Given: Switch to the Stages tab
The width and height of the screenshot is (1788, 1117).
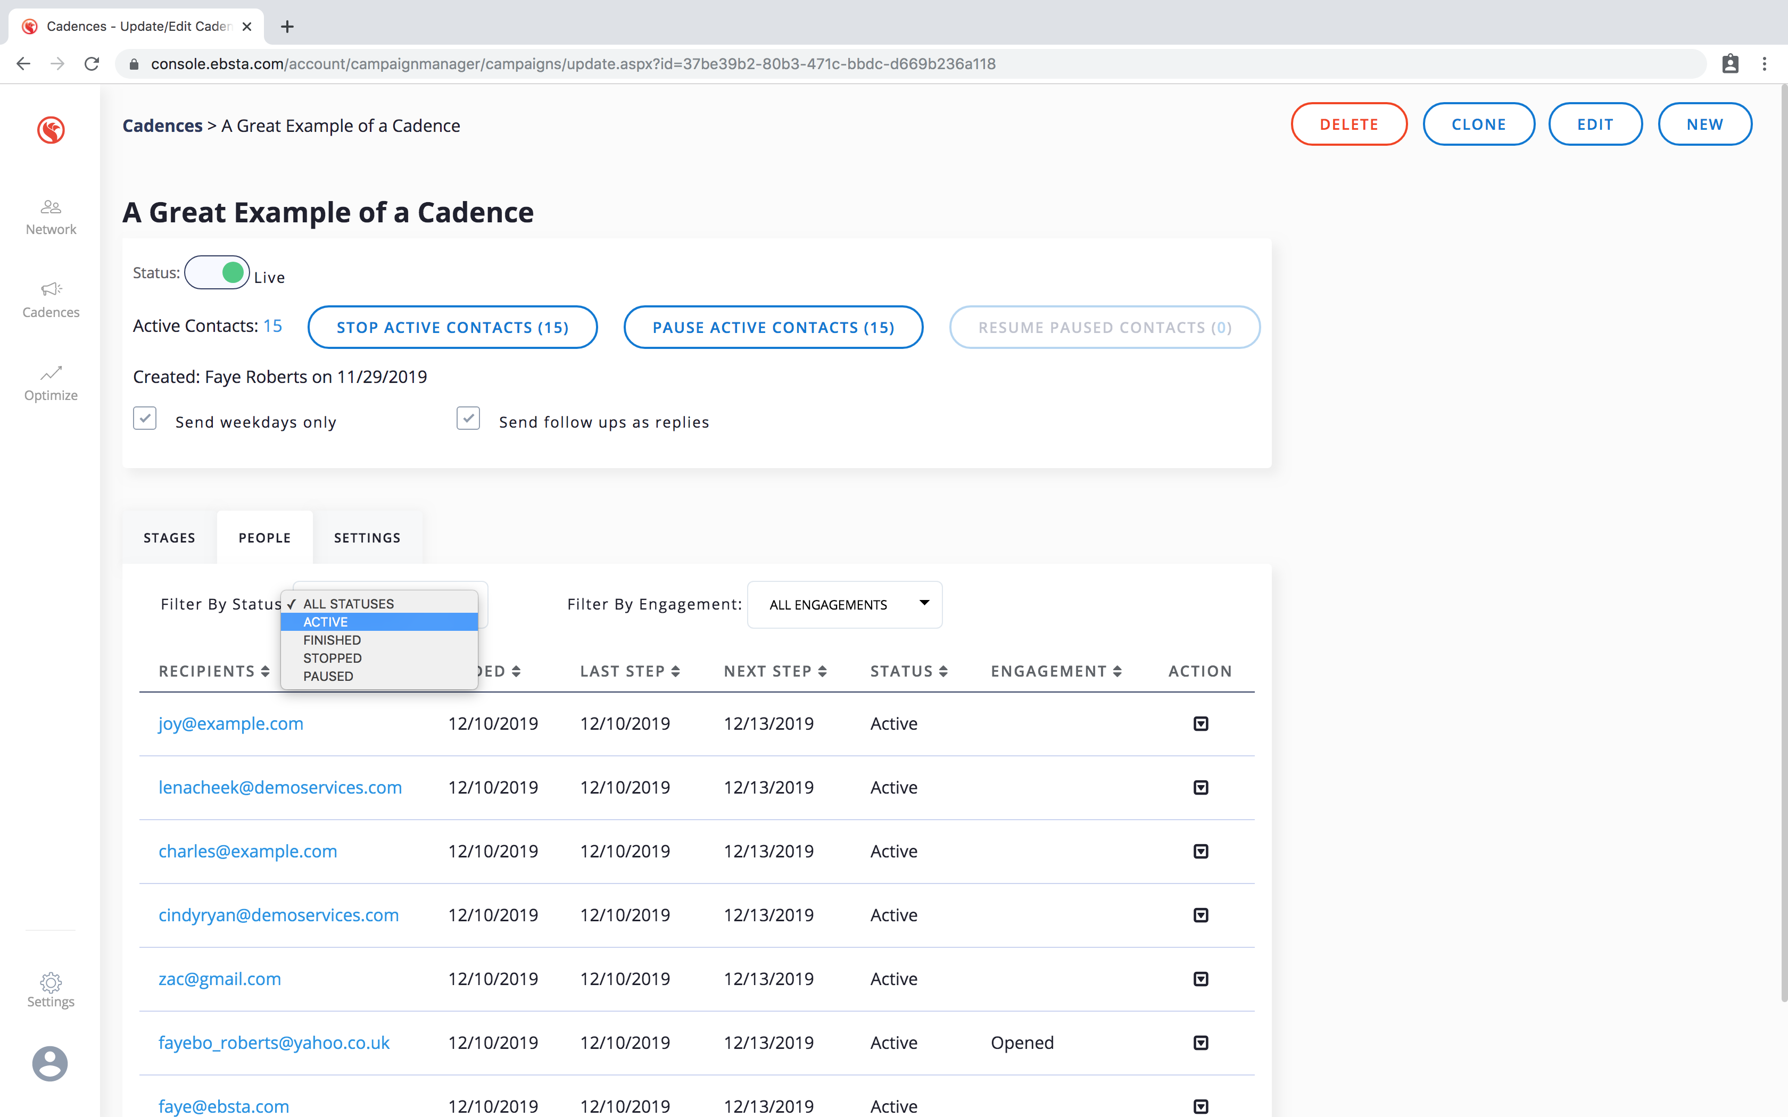Looking at the screenshot, I should point(169,538).
